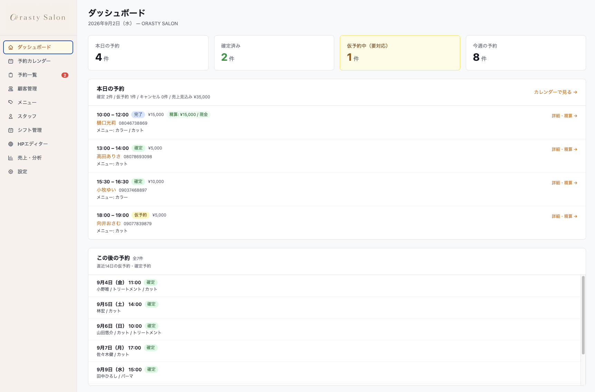This screenshot has height=392, width=595.
Task: Click the bar chart icon beside 売上・分析
Action: click(11, 158)
